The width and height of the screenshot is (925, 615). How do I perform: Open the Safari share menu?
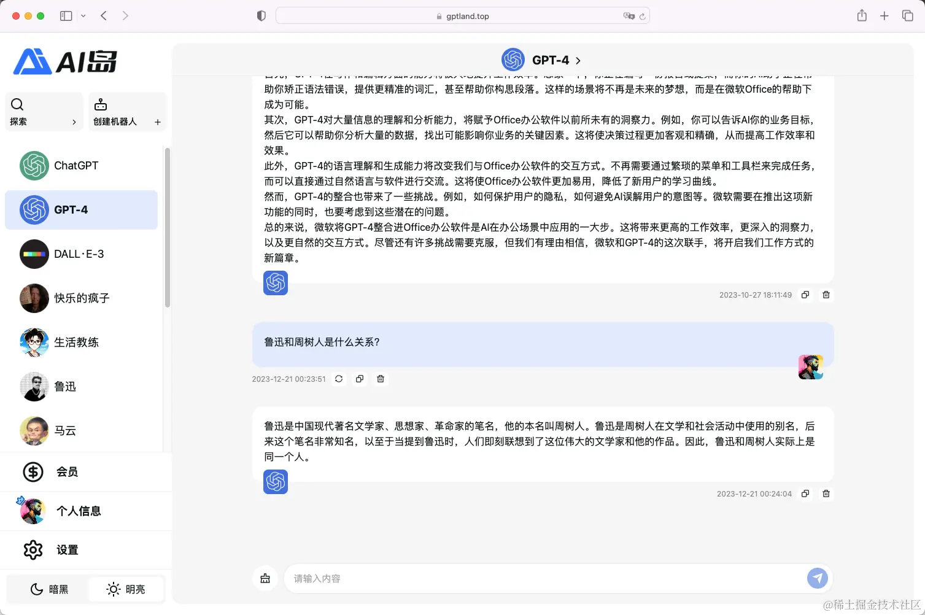pos(862,15)
